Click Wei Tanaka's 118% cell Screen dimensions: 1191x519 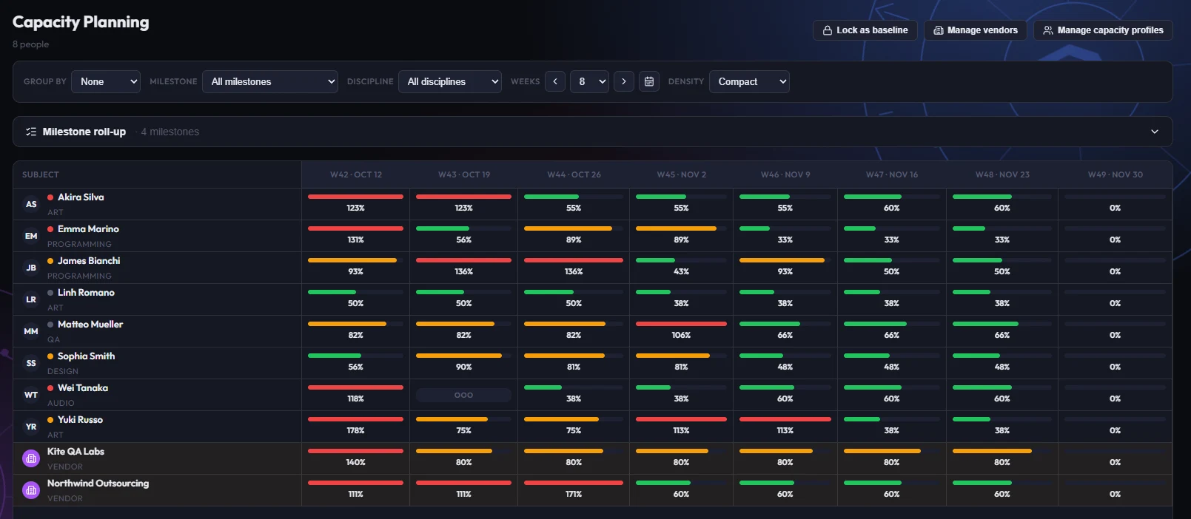pos(355,395)
